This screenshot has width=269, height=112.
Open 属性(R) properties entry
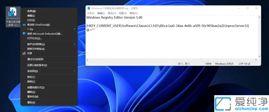(49, 102)
